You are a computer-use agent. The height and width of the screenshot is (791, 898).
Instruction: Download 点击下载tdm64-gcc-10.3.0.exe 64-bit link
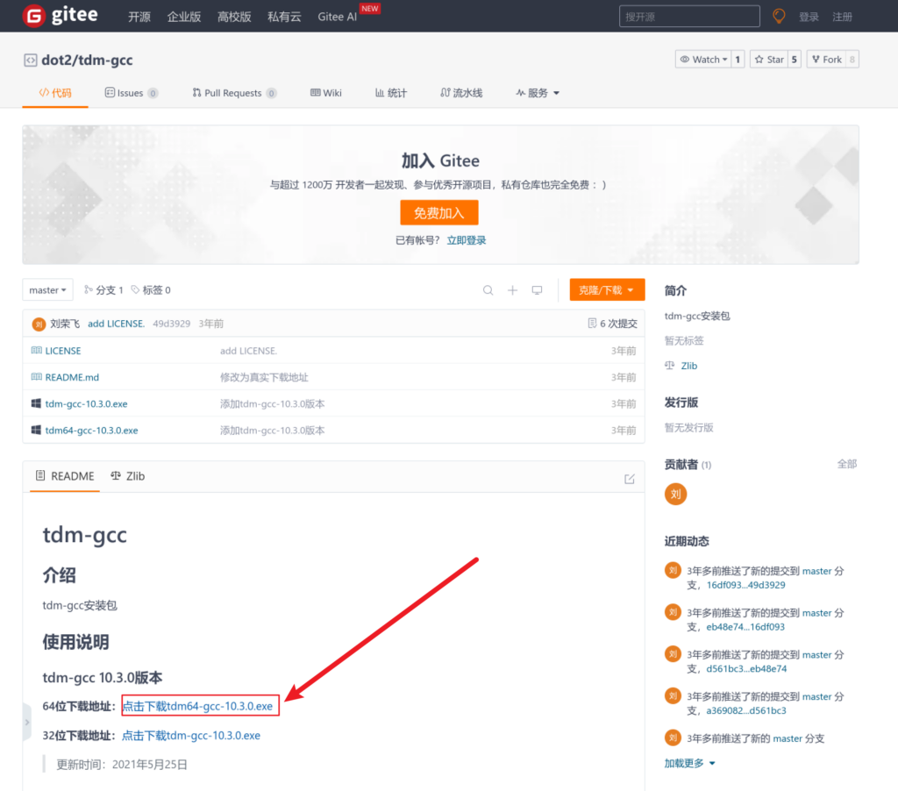(x=197, y=706)
